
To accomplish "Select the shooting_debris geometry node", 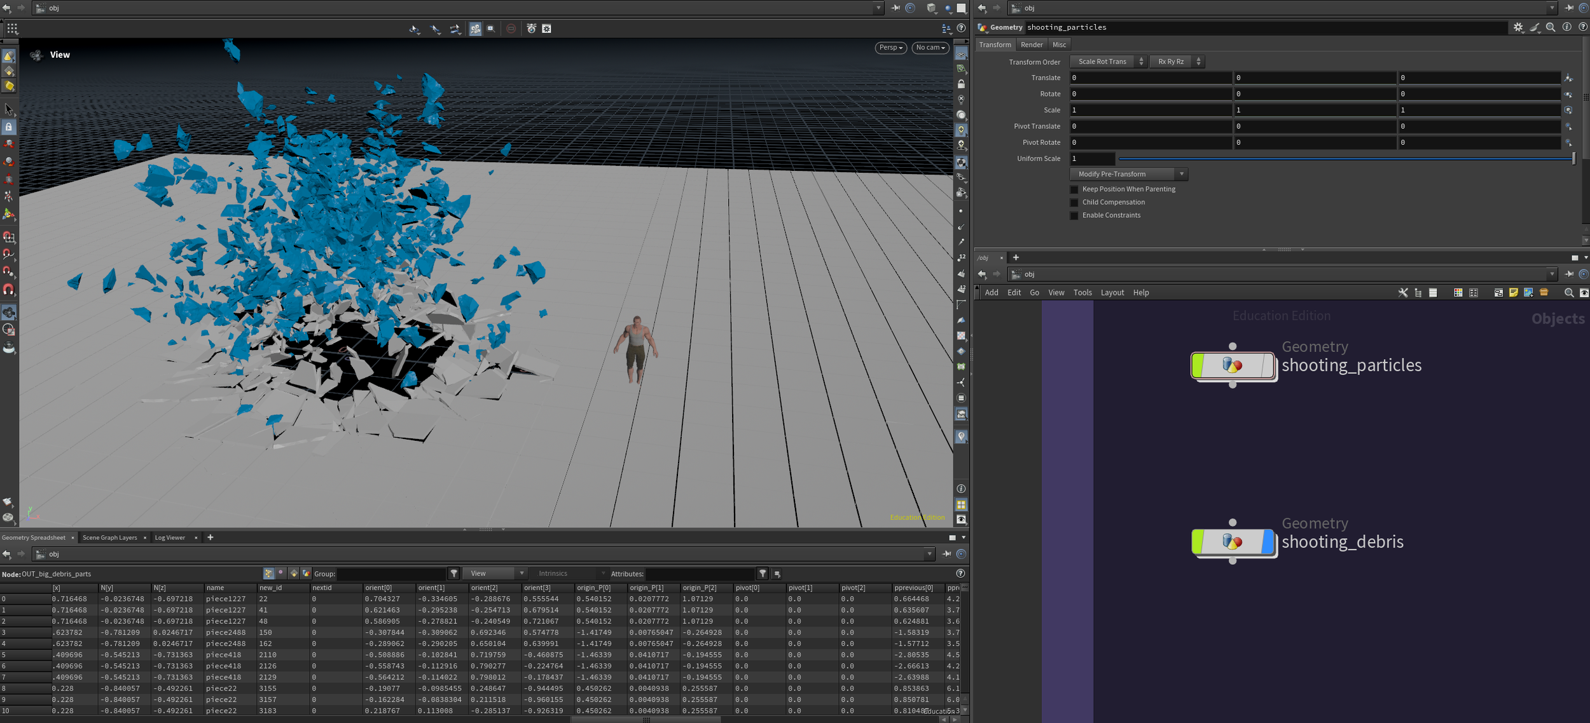I will point(1232,542).
